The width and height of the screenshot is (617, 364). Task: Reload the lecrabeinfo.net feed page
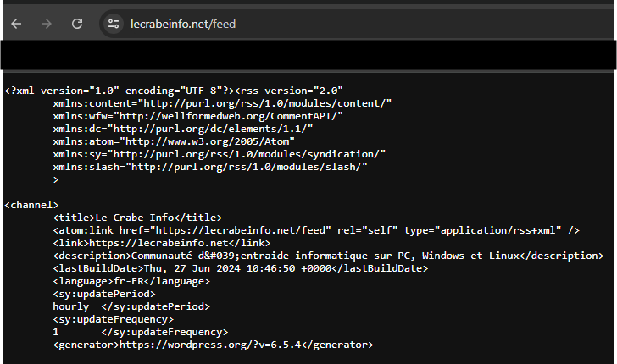point(77,24)
